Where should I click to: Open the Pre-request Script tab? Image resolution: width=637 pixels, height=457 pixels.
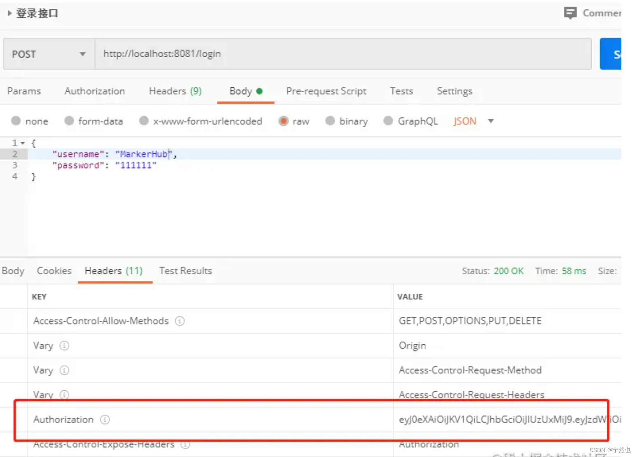tap(326, 91)
